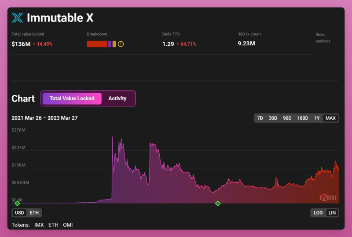Set chart scale to LIN
Screen dimensions: 352x237
[332, 213]
